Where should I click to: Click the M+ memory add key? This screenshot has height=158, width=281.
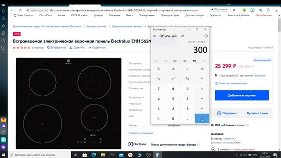tap(175, 61)
